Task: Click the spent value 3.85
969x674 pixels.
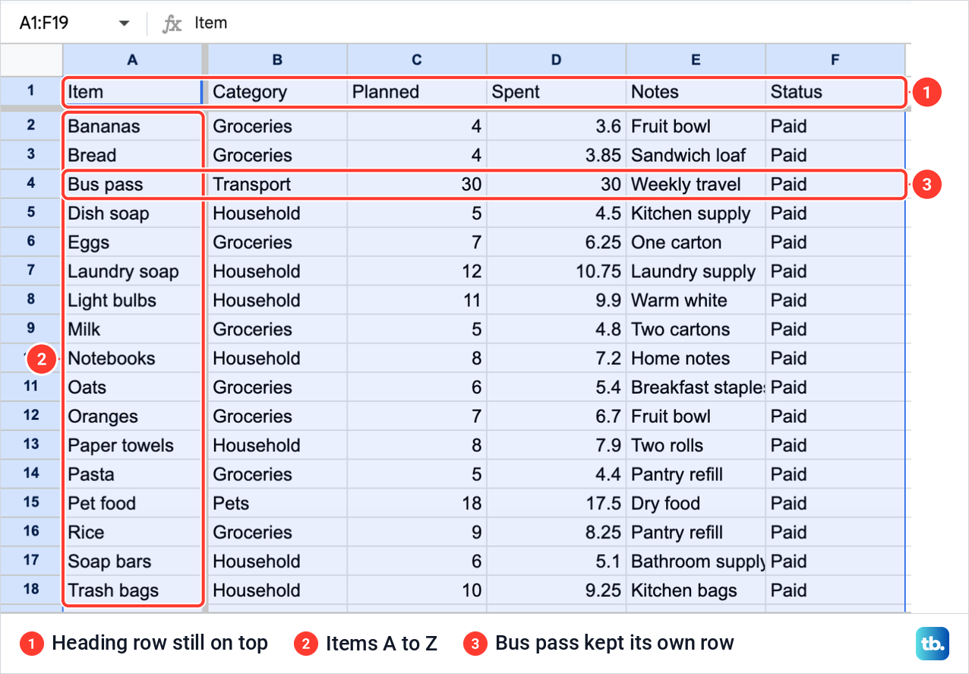Action: click(557, 155)
